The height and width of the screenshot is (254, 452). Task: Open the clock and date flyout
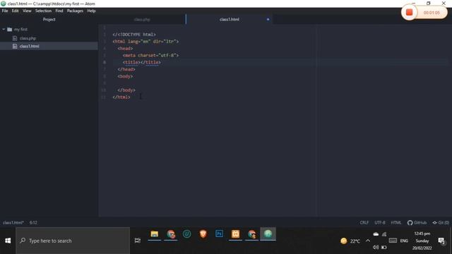(422, 241)
